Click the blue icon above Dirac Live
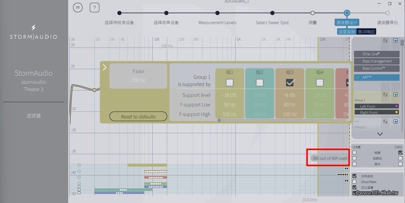The height and width of the screenshot is (203, 405). click(395, 40)
